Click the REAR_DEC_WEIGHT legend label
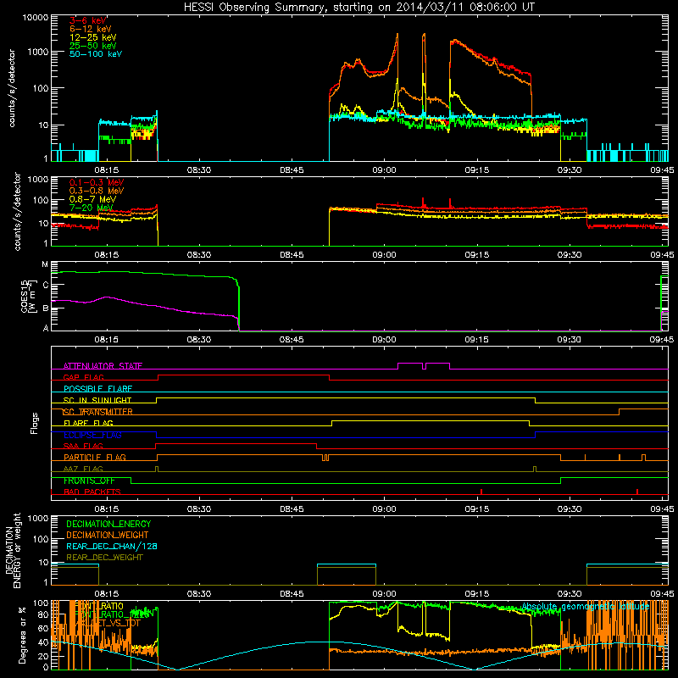 (x=104, y=558)
